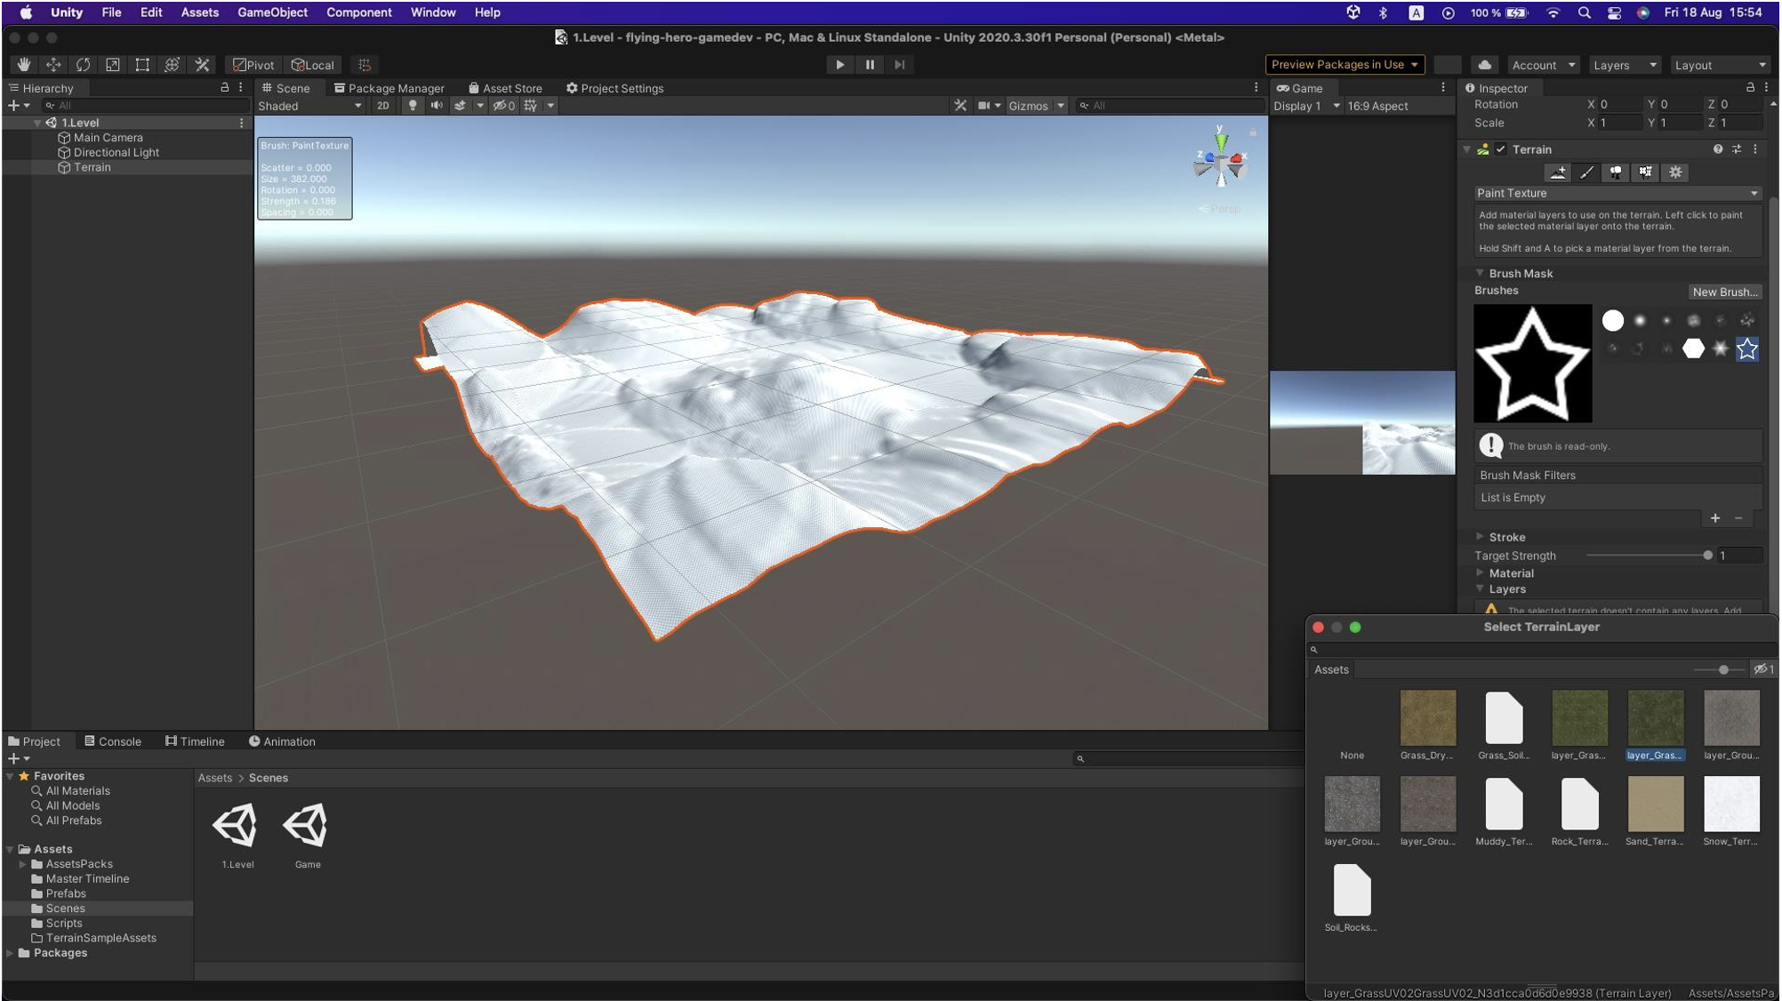Screen dimensions: 1782x1001
Task: Open scene Component Editor Tools panel icon
Action: (x=960, y=106)
